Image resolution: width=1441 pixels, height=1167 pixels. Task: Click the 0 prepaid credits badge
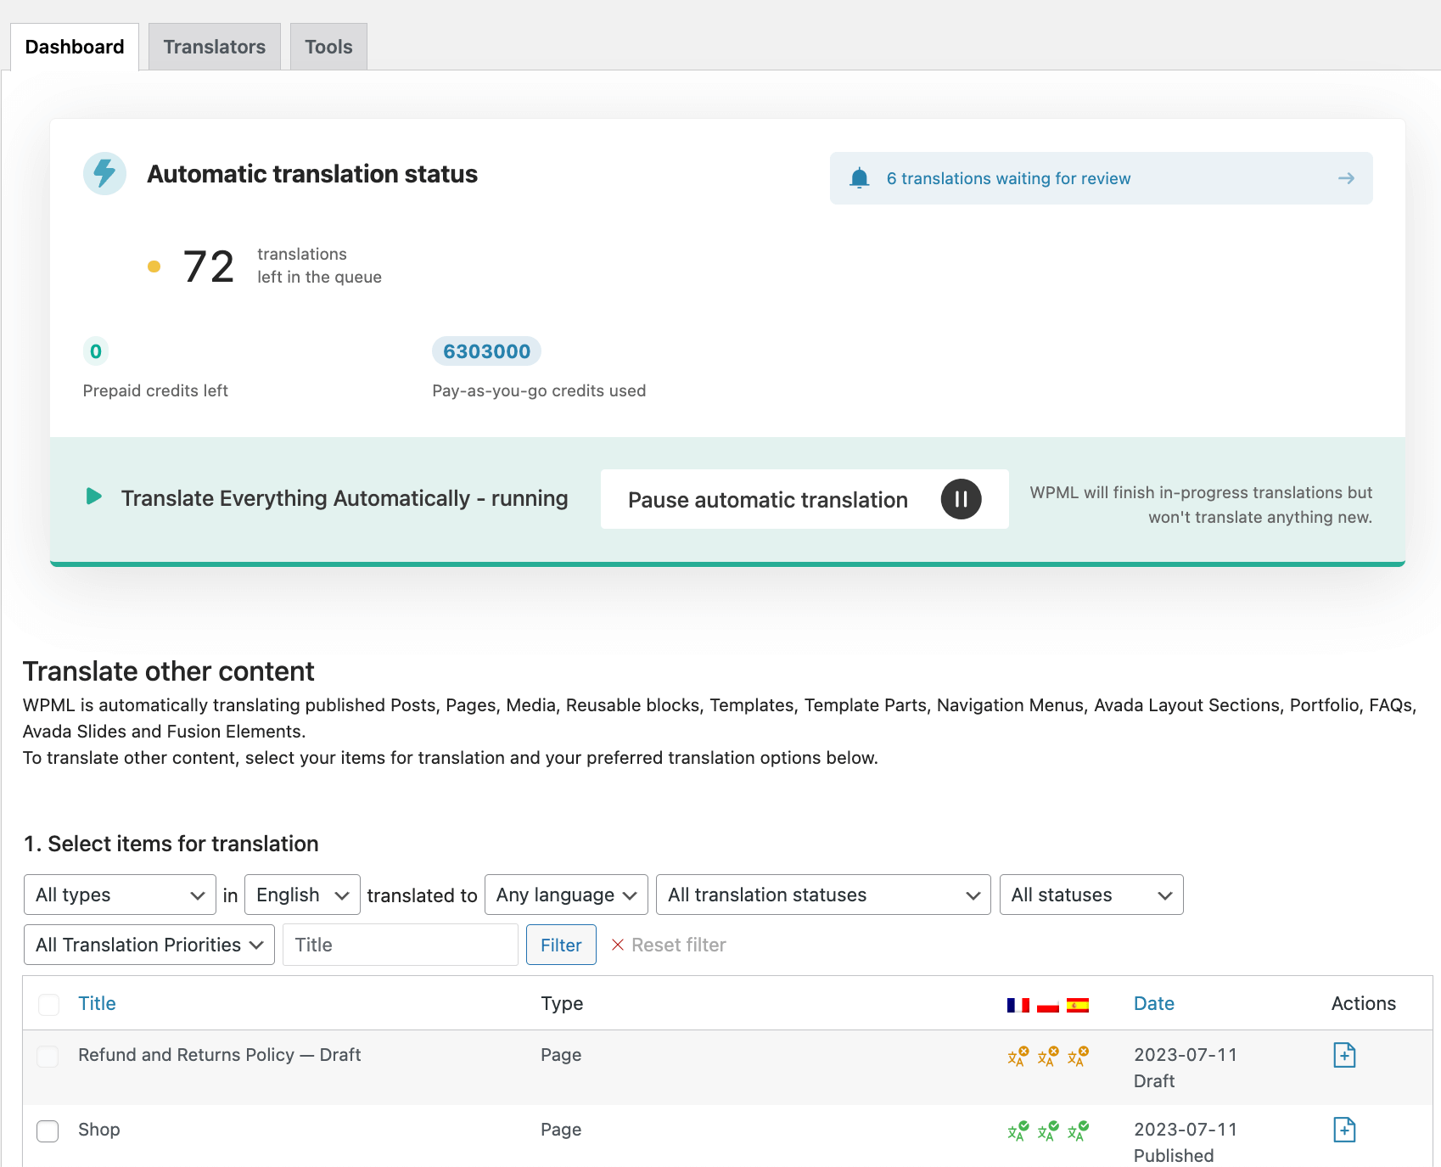click(96, 351)
